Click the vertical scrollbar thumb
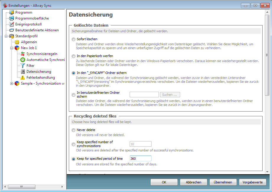This screenshot has width=272, height=192. coord(267,55)
